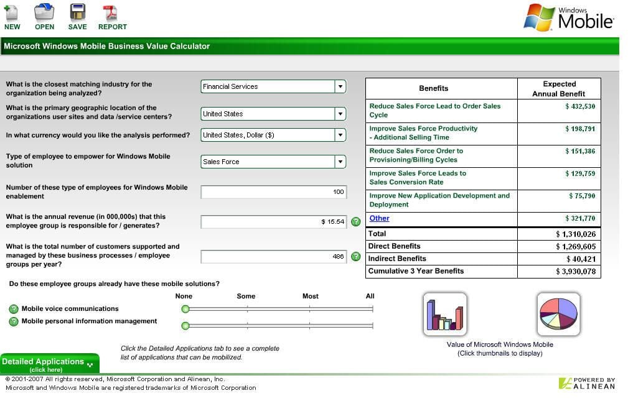Click Cumulative 3 Year Benefits value $ 3,930,078

(576, 271)
